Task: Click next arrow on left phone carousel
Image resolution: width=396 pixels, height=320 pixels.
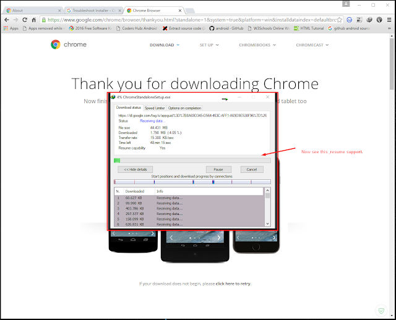Action: point(152,234)
